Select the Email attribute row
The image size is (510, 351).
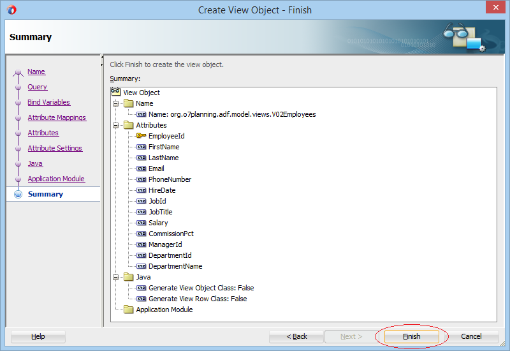tap(156, 168)
